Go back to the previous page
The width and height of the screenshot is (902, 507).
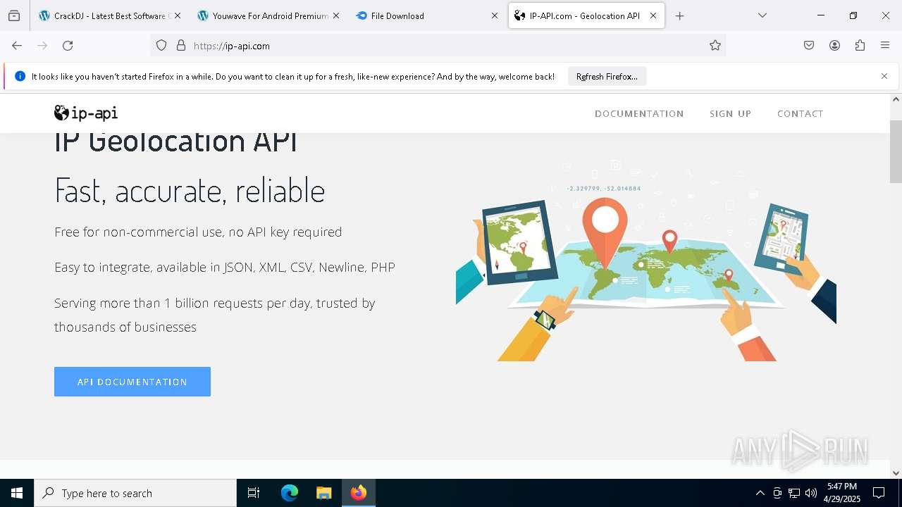pos(17,46)
